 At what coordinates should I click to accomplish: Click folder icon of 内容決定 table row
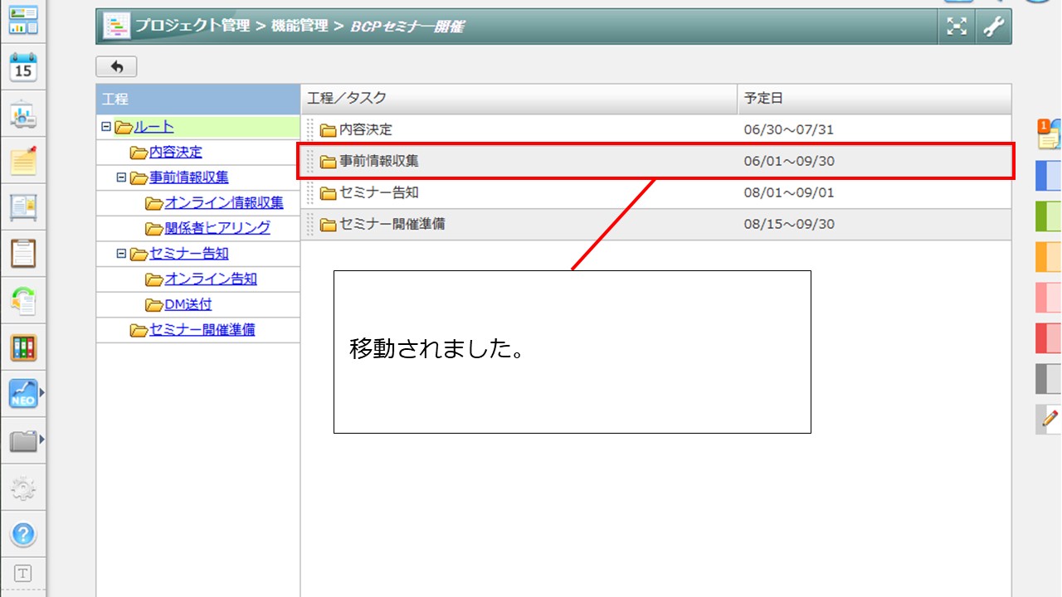pyautogui.click(x=329, y=130)
